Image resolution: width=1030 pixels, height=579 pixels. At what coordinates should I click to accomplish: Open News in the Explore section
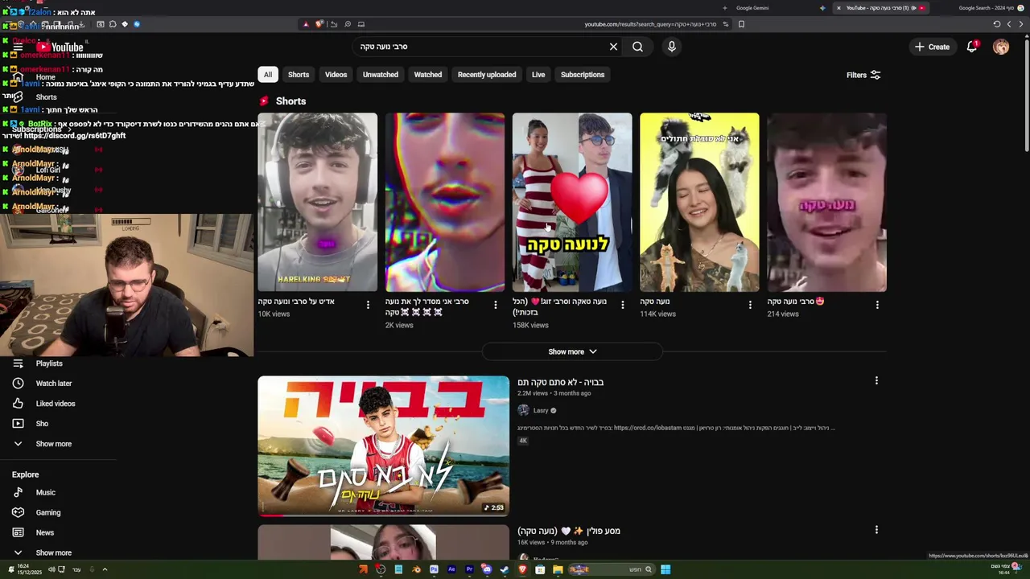[44, 532]
